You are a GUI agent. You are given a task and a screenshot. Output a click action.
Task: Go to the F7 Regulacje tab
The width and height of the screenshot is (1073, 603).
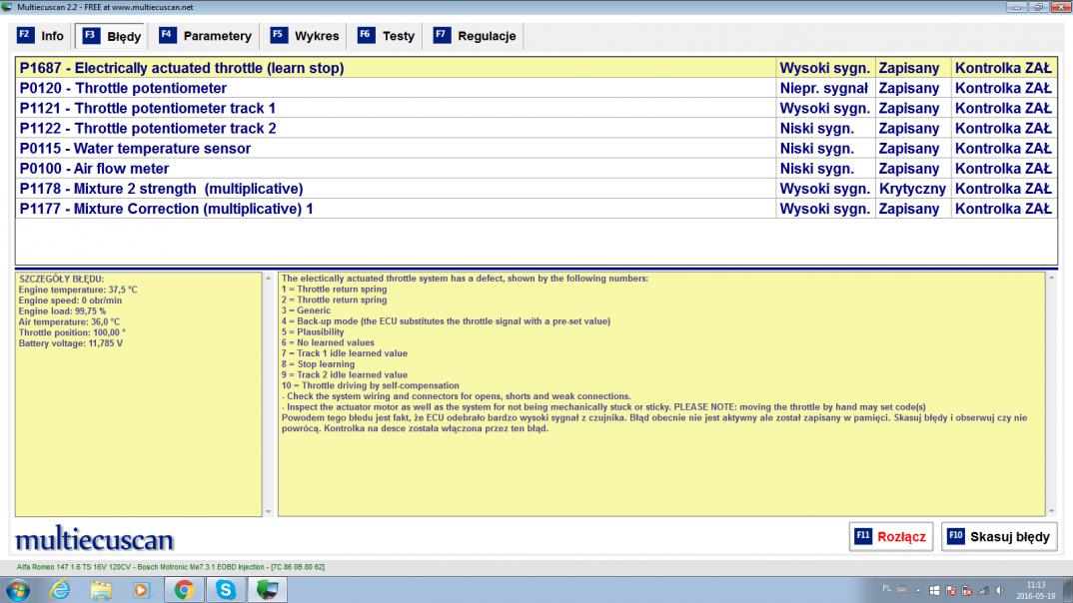coord(476,36)
